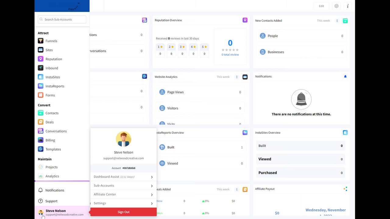
Task: Click the 2 star rating box
Action: coord(171,50)
